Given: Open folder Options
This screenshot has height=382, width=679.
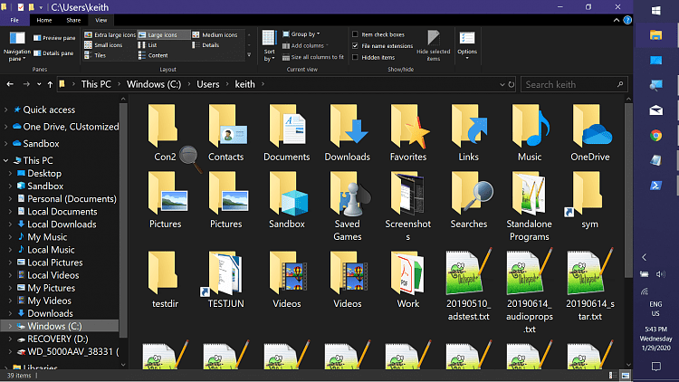Looking at the screenshot, I should click(467, 45).
